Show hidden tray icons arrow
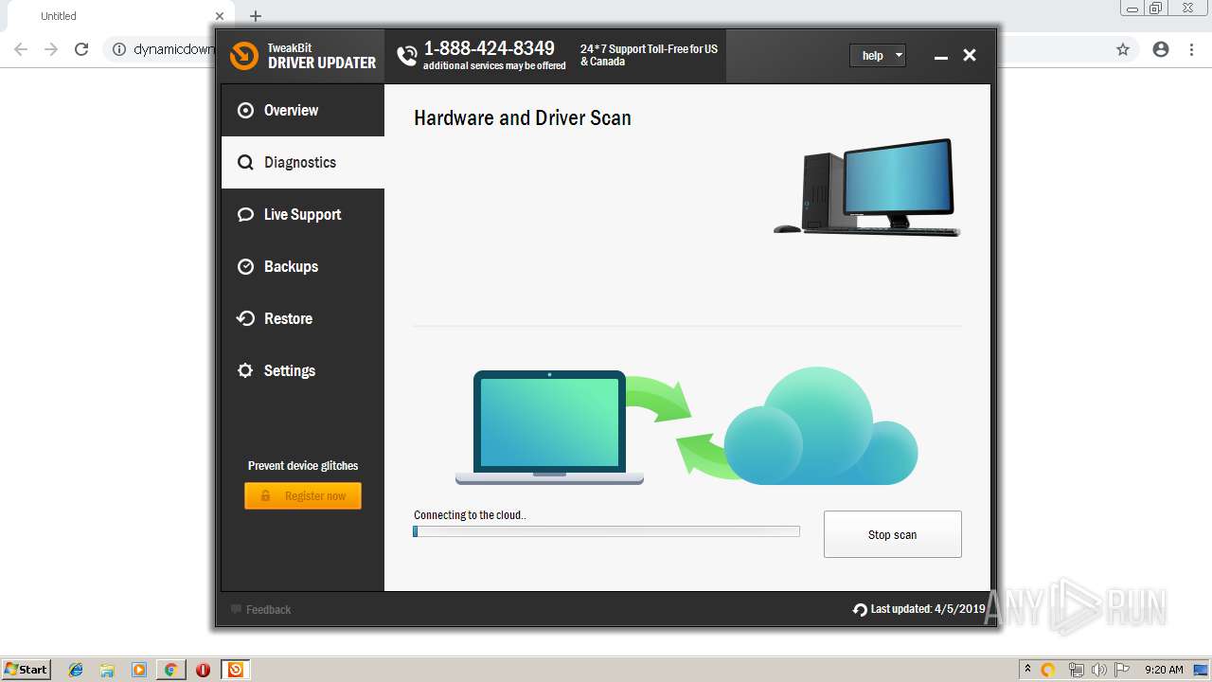 pos(1027,670)
